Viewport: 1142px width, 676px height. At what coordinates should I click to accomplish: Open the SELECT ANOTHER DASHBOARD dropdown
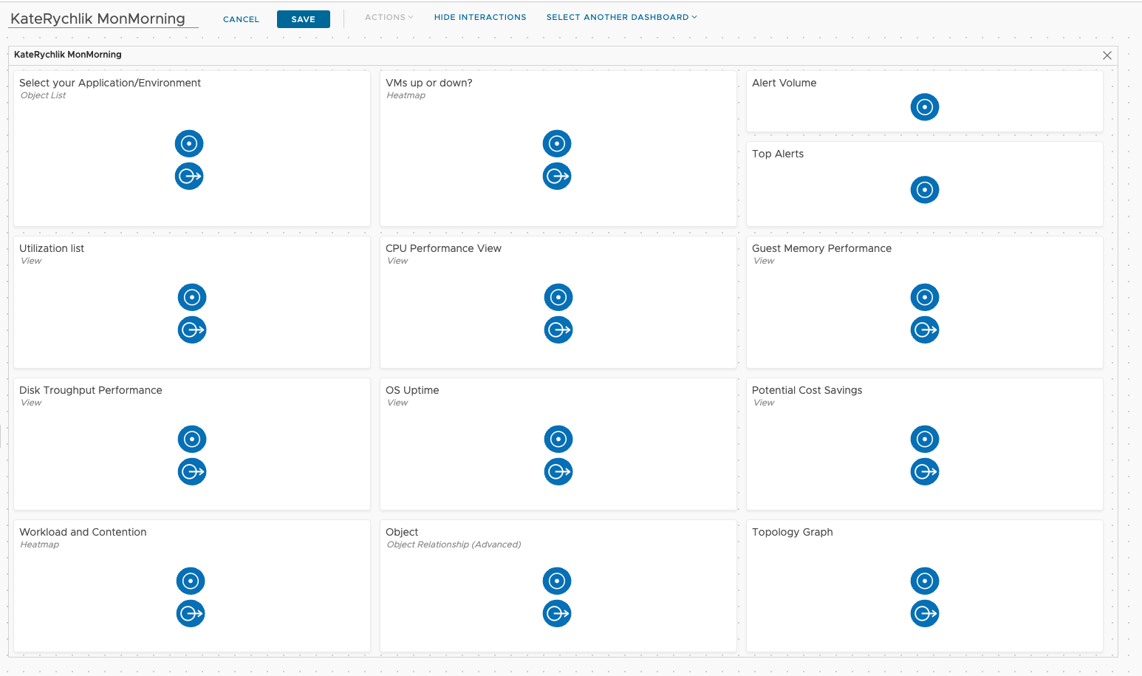[x=621, y=17]
